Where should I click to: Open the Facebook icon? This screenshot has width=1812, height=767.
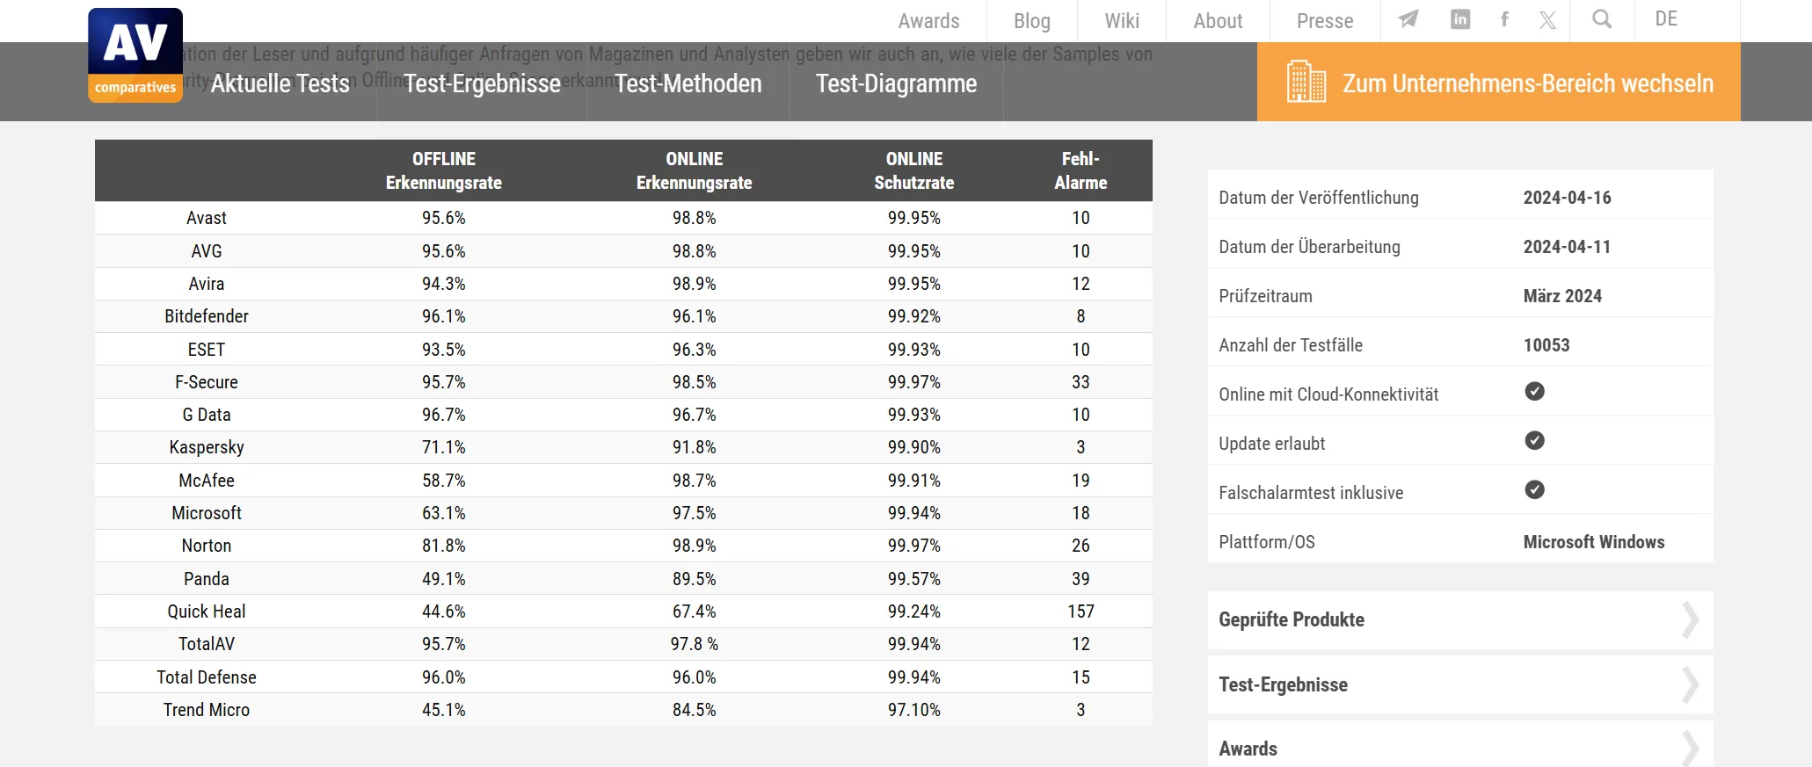pos(1505,18)
